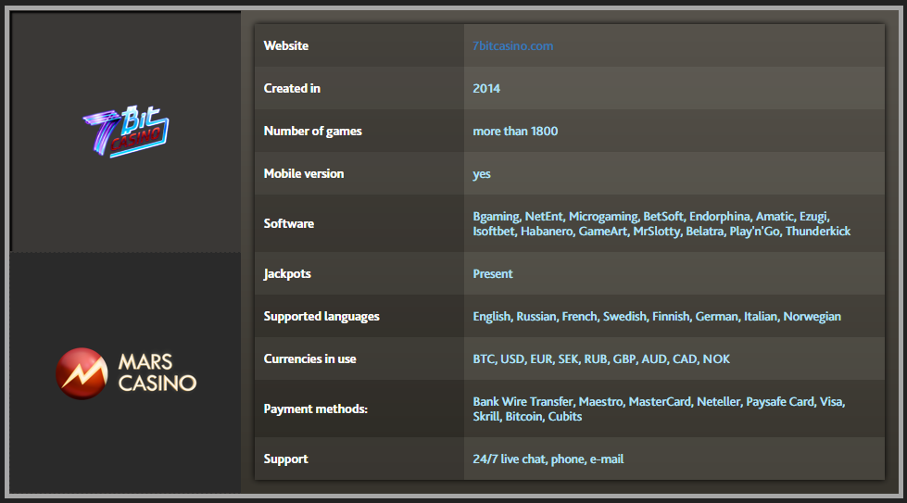The image size is (907, 503).
Task: Click the Jackpots 'Present' value
Action: 493,273
